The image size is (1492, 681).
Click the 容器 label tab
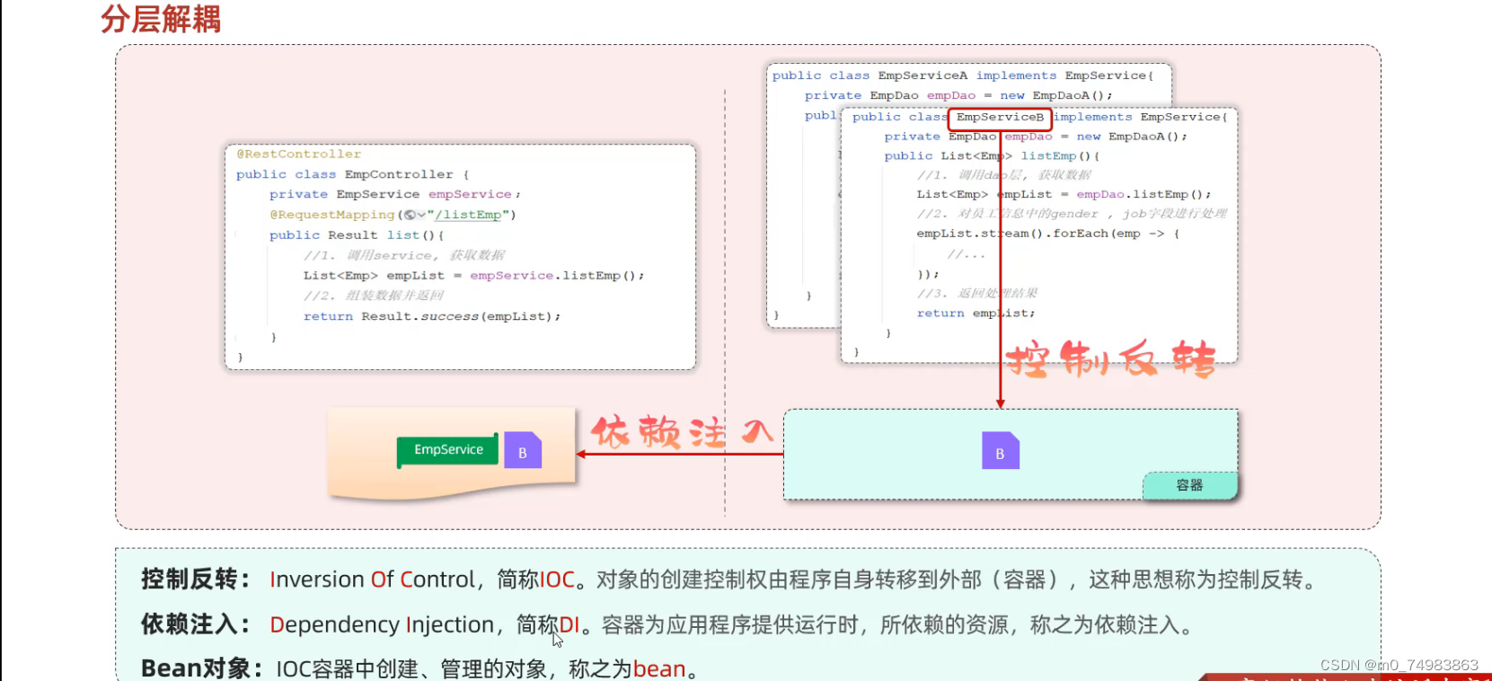[x=1189, y=485]
